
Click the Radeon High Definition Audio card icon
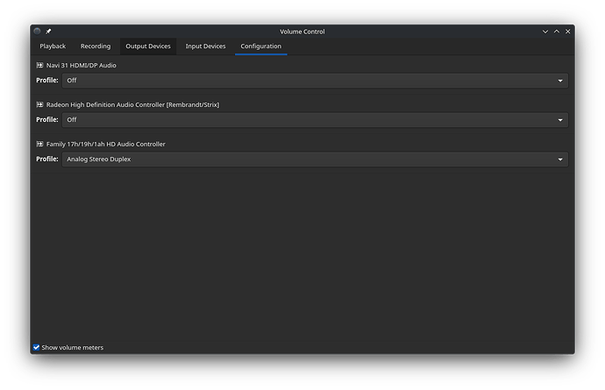coord(40,105)
